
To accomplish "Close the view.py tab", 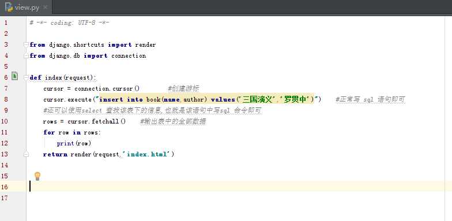I will click(x=45, y=7).
